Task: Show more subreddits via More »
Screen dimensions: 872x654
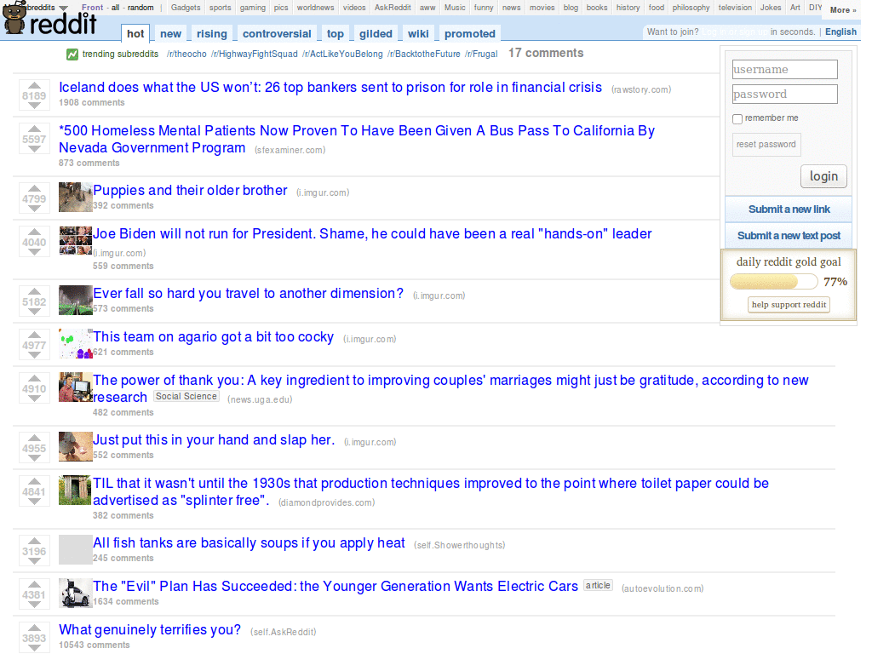Action: point(843,10)
